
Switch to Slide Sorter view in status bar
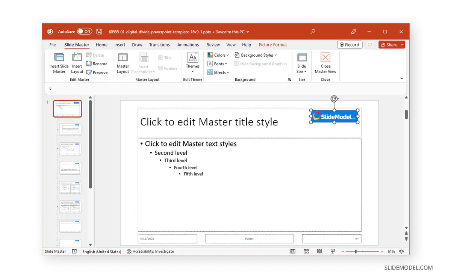306,252
